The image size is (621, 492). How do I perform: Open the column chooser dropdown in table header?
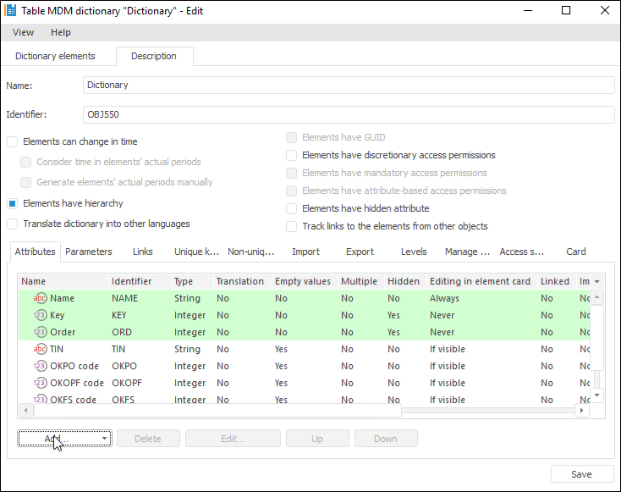[596, 281]
